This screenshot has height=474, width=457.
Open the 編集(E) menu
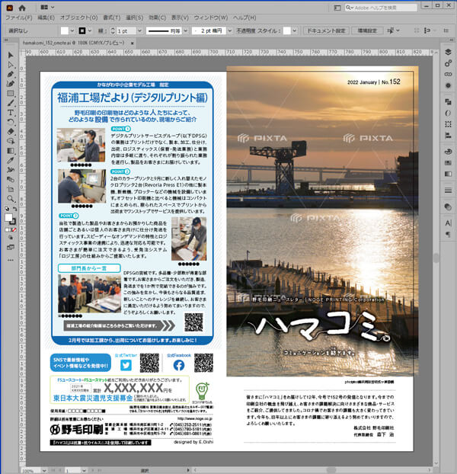pos(46,18)
